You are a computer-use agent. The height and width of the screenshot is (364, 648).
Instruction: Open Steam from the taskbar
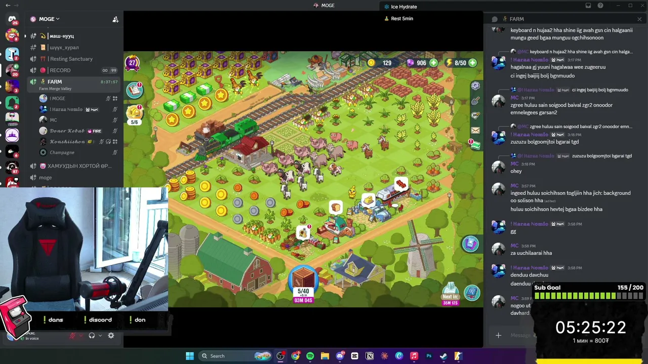click(443, 356)
